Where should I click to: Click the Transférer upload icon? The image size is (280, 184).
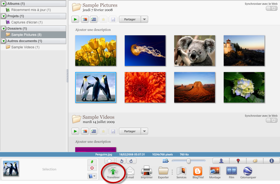coord(113,171)
